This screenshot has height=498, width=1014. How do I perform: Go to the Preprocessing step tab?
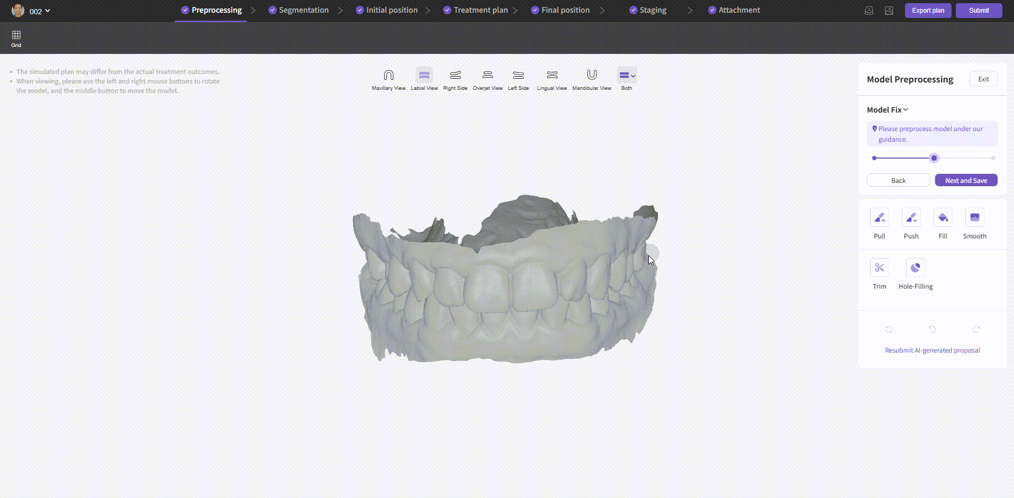tap(211, 10)
